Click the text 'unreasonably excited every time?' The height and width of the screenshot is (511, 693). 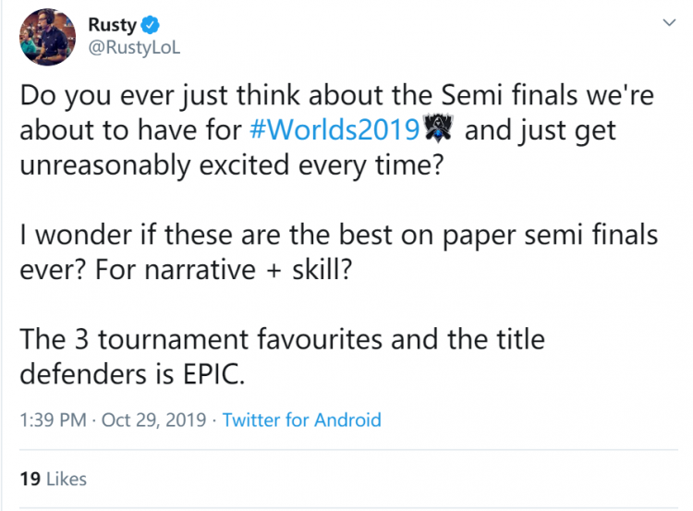(231, 165)
